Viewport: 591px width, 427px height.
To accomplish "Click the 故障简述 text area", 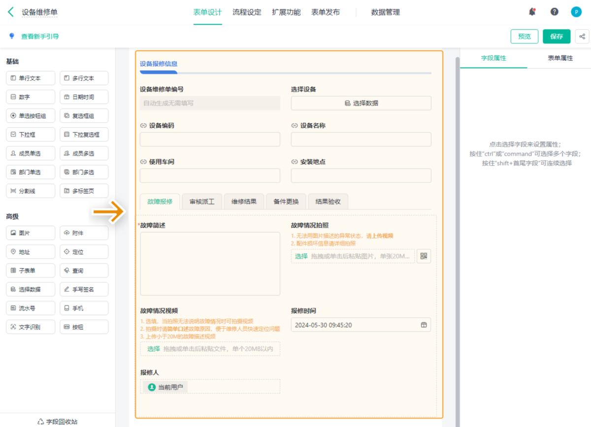I will pyautogui.click(x=210, y=263).
